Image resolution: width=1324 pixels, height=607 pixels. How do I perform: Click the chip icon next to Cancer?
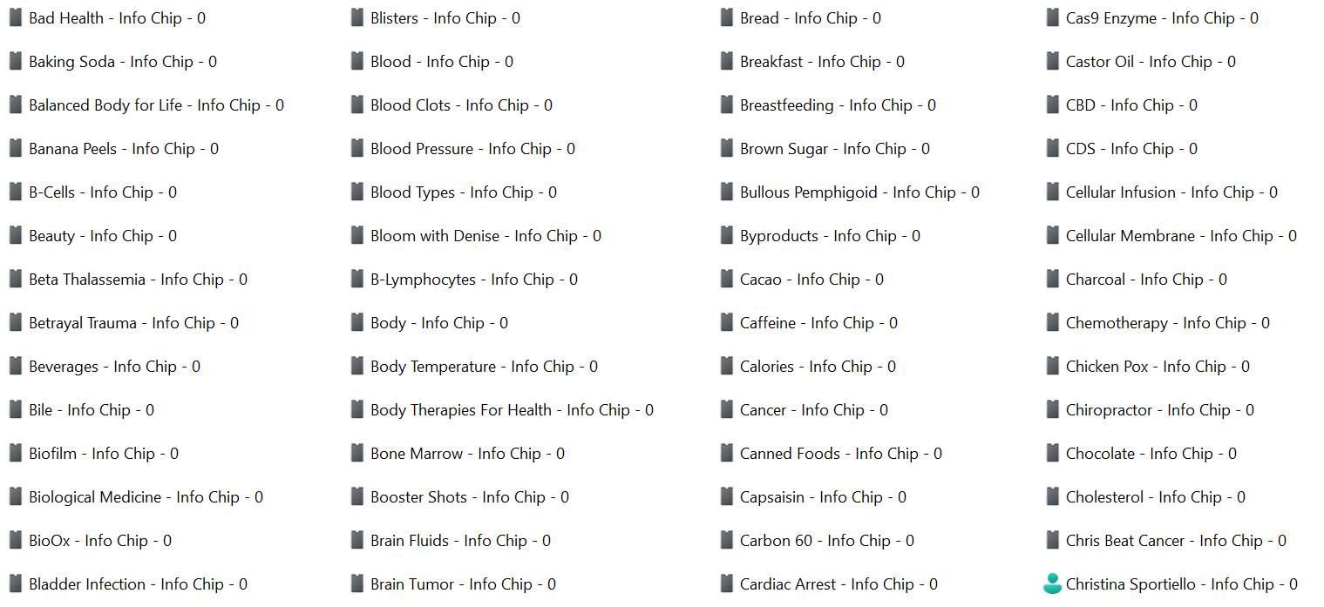(726, 409)
